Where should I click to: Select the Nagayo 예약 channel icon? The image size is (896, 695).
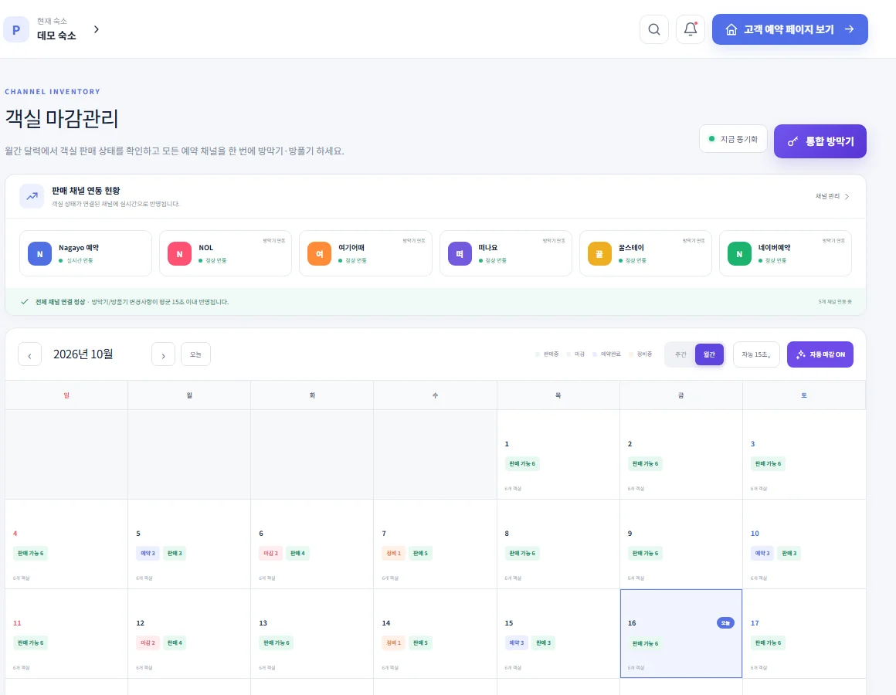coord(39,253)
